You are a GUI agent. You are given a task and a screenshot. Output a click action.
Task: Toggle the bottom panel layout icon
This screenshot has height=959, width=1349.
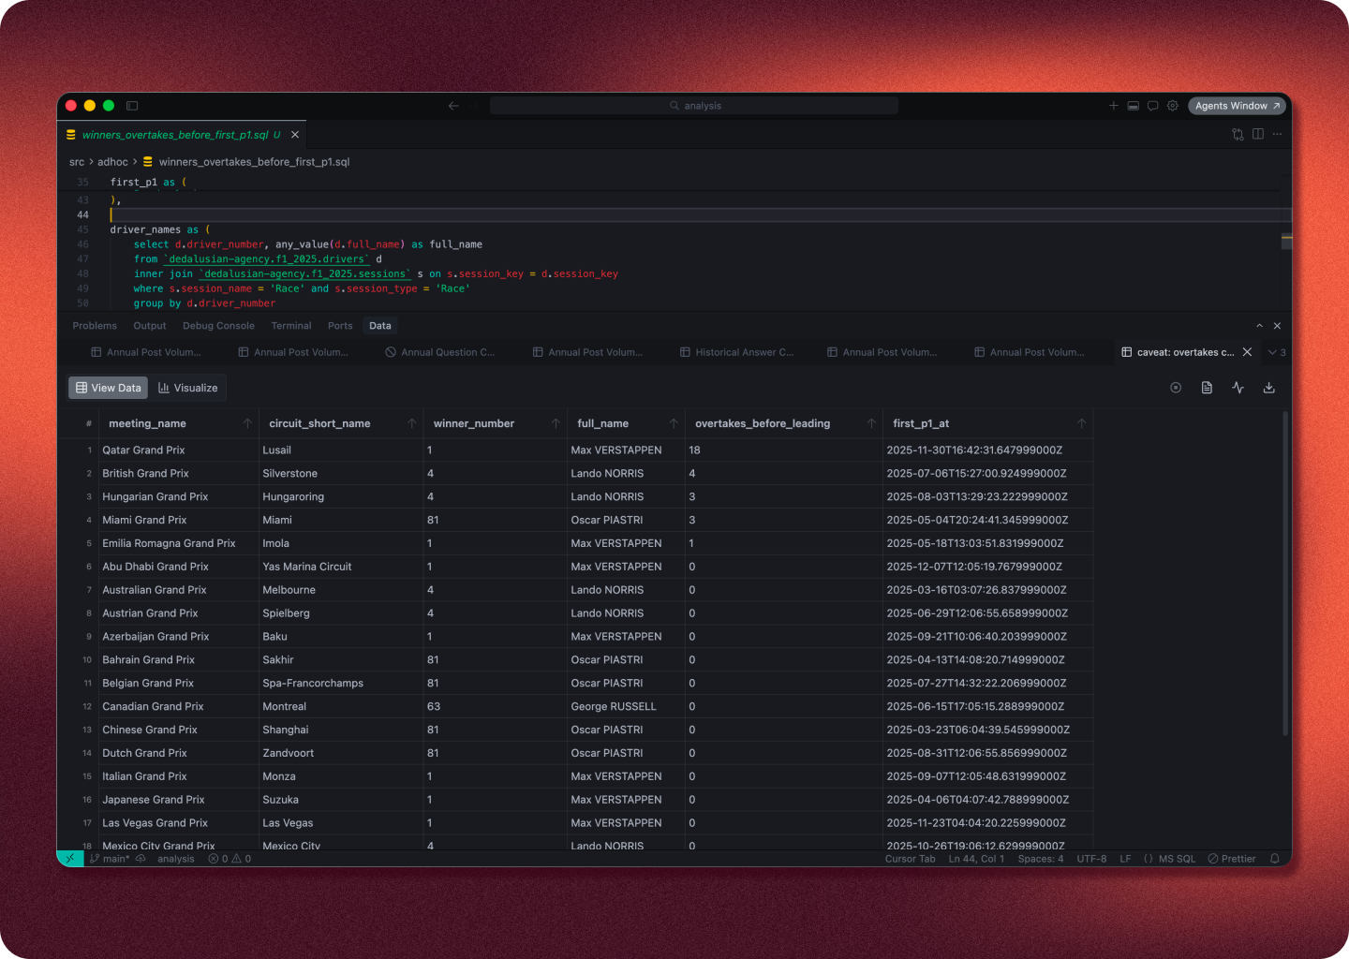tap(1134, 106)
